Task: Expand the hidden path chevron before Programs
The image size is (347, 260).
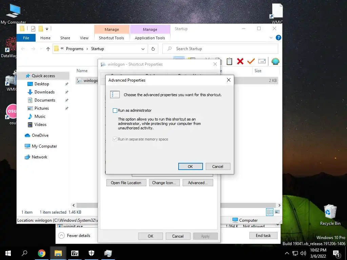Action: click(62, 48)
